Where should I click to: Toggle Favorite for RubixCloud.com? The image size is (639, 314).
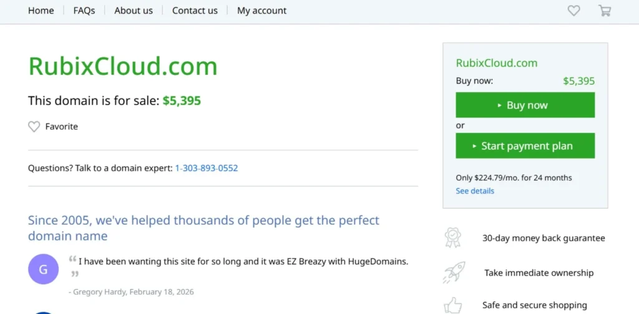coord(61,127)
